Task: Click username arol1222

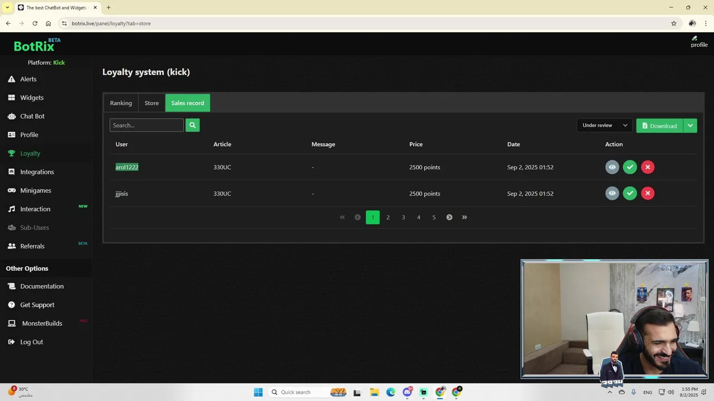Action: (127, 167)
